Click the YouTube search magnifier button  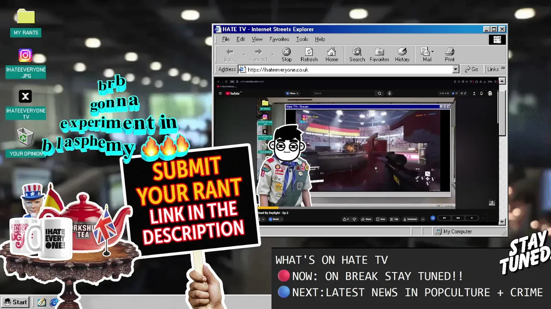[379, 93]
